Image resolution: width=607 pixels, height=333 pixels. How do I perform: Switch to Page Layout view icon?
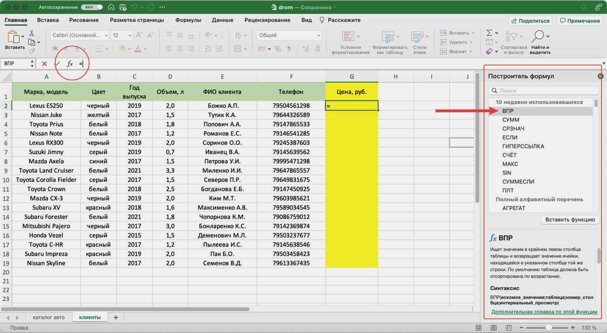click(493, 327)
